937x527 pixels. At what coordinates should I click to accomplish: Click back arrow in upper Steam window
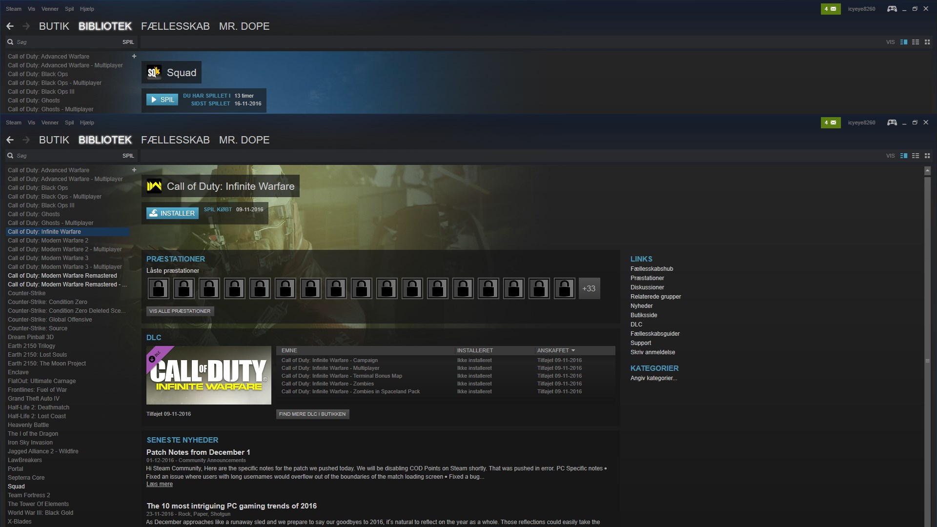coord(10,26)
